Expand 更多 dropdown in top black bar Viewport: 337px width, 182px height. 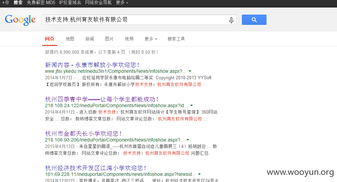pyautogui.click(x=122, y=3)
